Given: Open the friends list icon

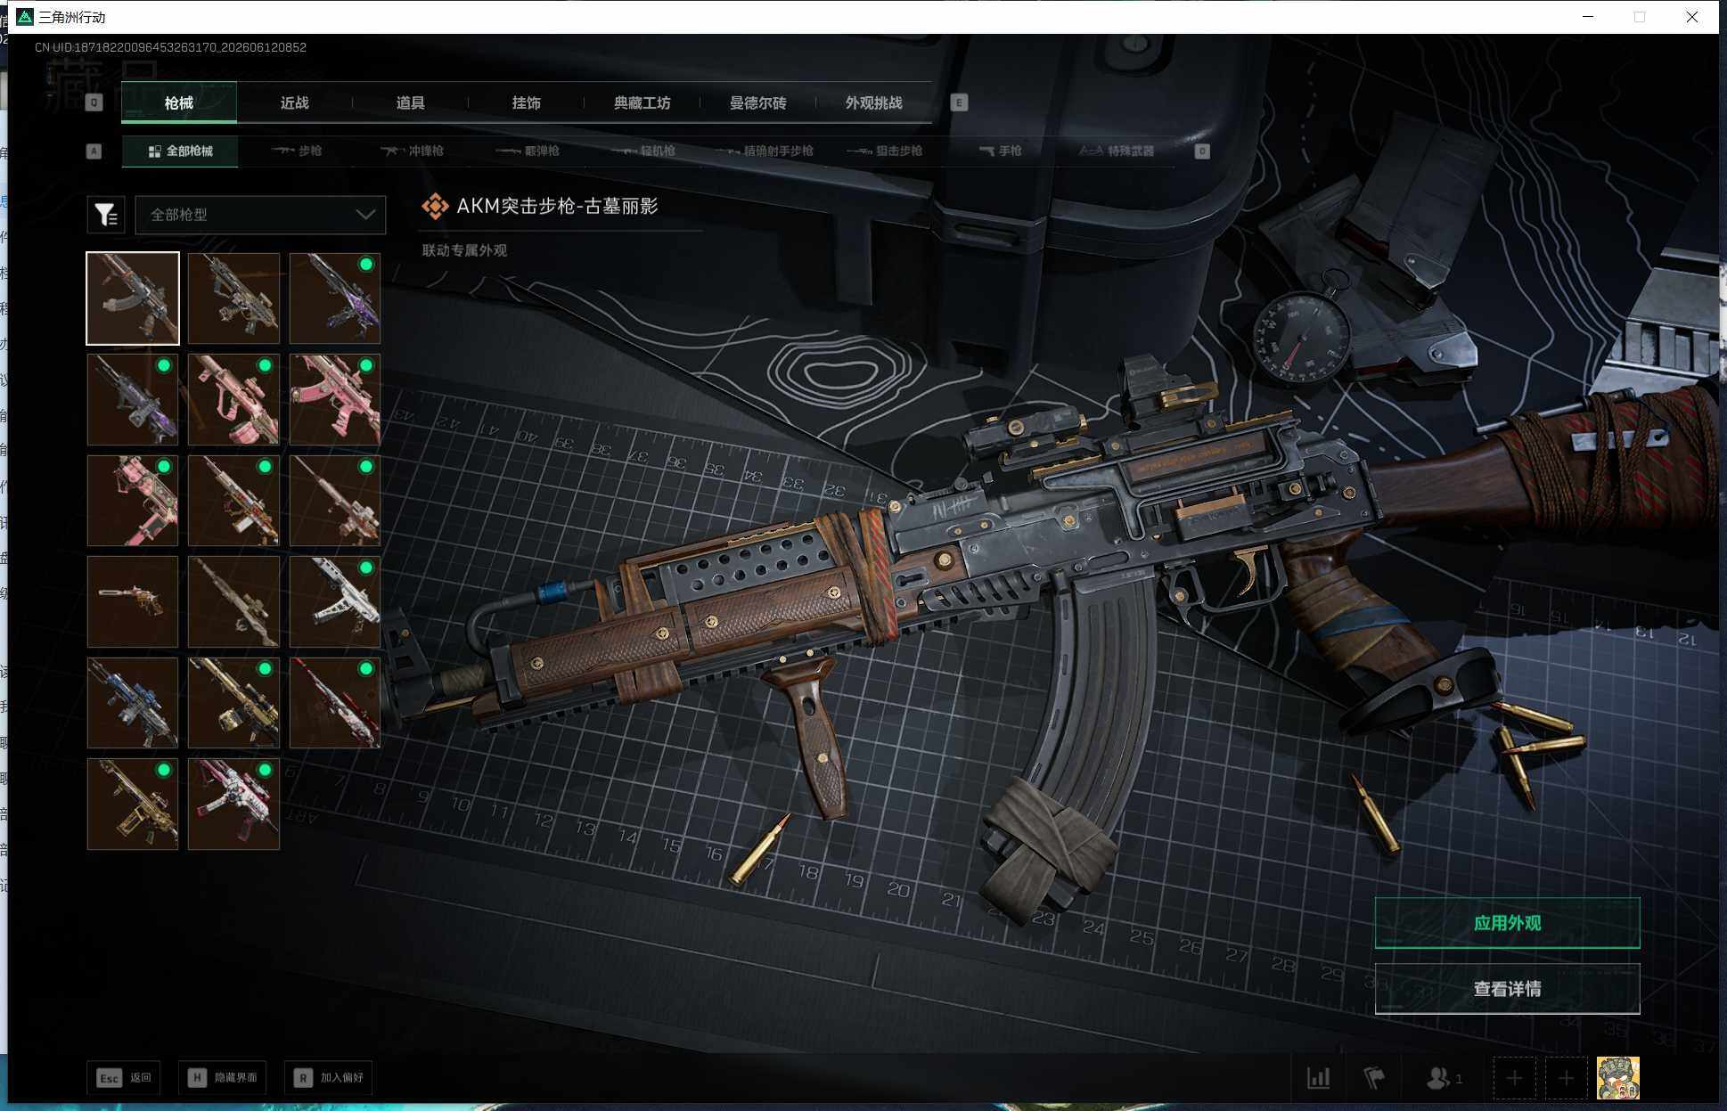Looking at the screenshot, I should [x=1444, y=1078].
